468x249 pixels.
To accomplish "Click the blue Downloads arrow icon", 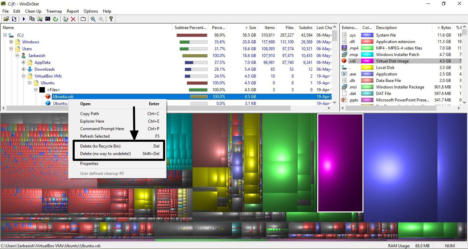I will 30,69.
